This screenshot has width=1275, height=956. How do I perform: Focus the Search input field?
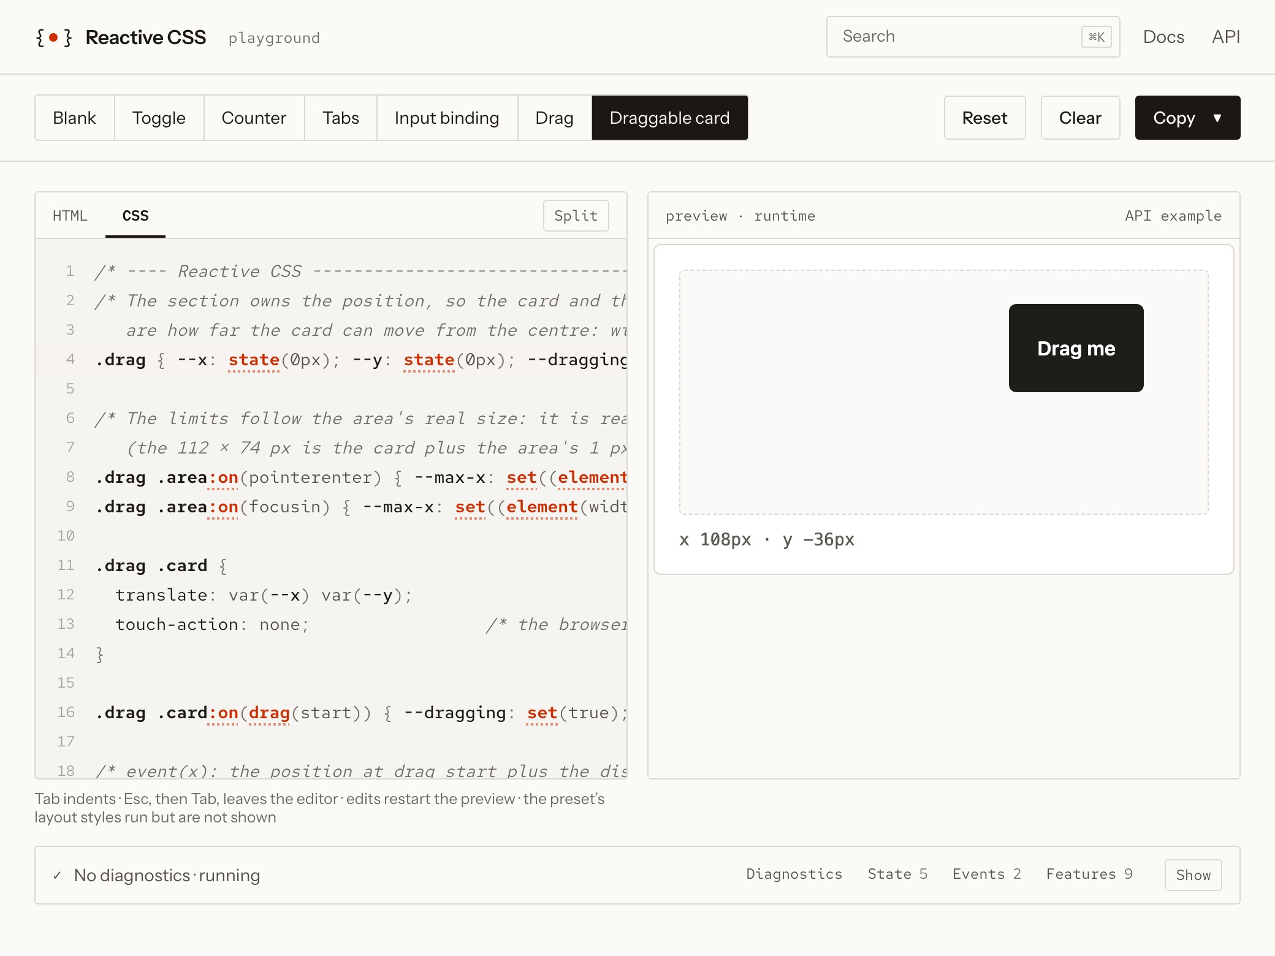pos(973,37)
